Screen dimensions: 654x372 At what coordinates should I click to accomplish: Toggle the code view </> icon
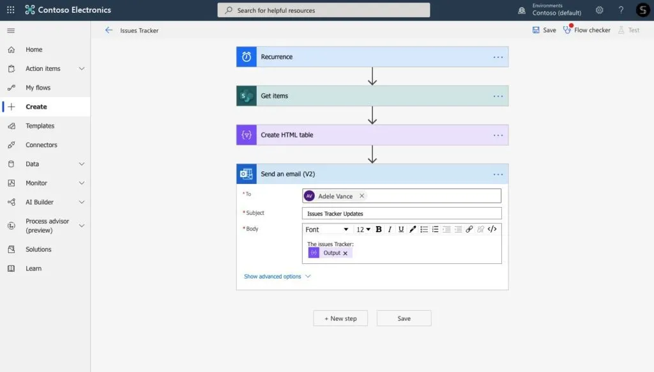492,229
